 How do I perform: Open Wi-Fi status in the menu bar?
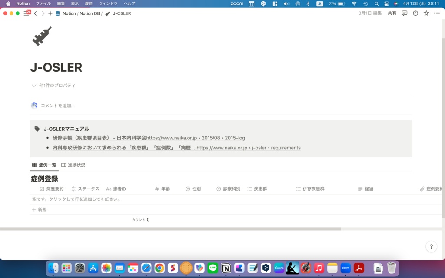(x=354, y=3)
